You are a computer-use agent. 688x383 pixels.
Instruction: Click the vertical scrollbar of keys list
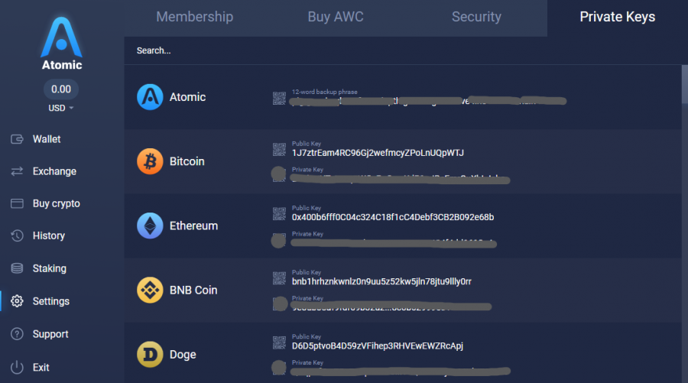[684, 84]
